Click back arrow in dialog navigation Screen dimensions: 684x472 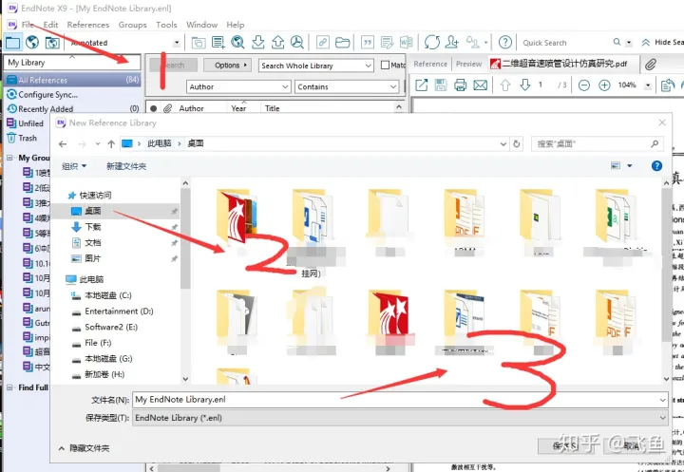63,144
